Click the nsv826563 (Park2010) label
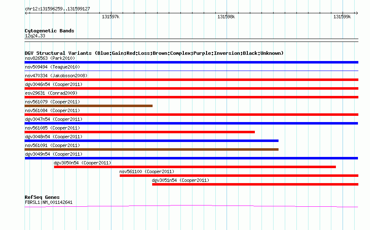Viewport: 370px width, 230px height. (x=50, y=58)
